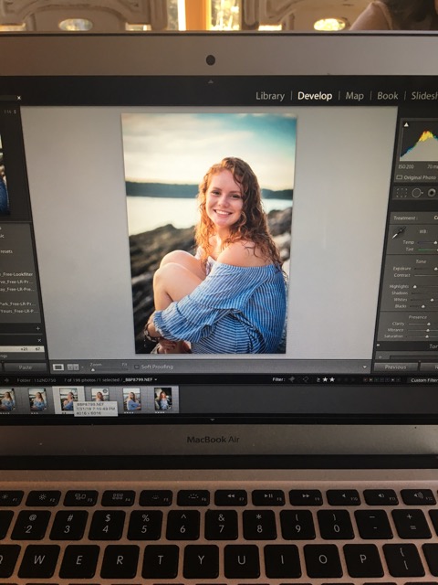Click the Paste button
This screenshot has width=438, height=585.
click(26, 367)
